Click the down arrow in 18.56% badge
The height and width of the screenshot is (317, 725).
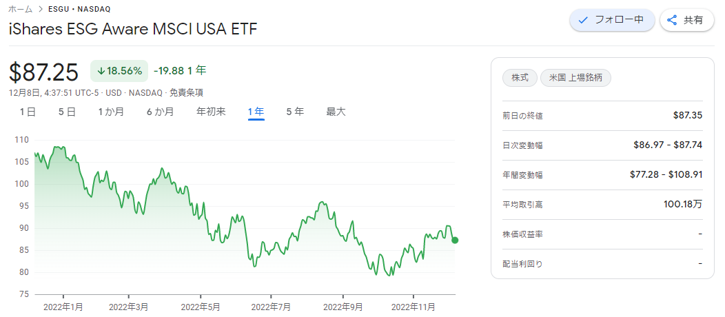[x=101, y=71]
